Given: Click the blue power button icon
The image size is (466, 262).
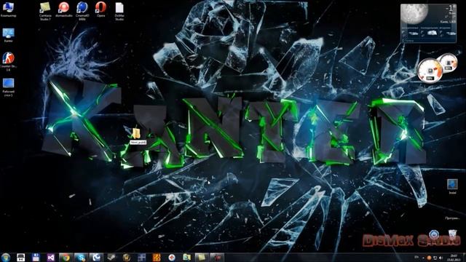Looking at the screenshot, I should [434, 234].
